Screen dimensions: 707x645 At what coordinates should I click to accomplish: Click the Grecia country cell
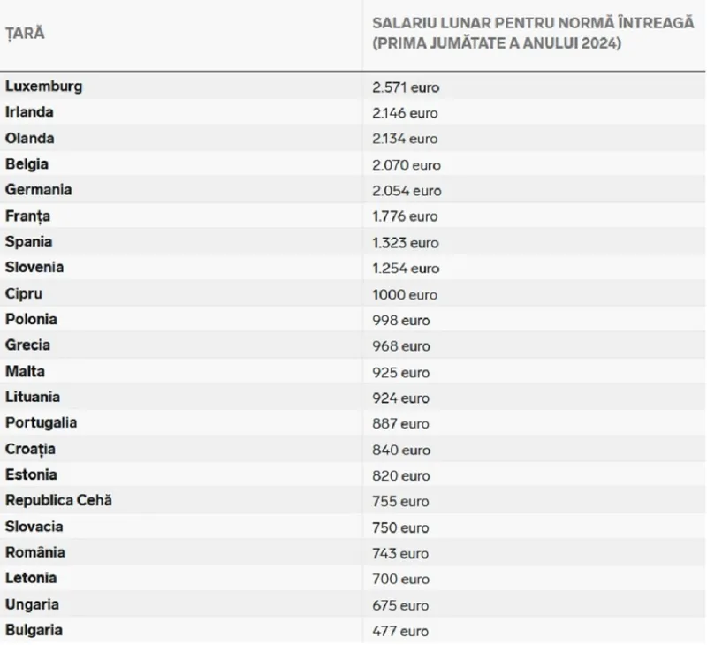click(x=28, y=345)
